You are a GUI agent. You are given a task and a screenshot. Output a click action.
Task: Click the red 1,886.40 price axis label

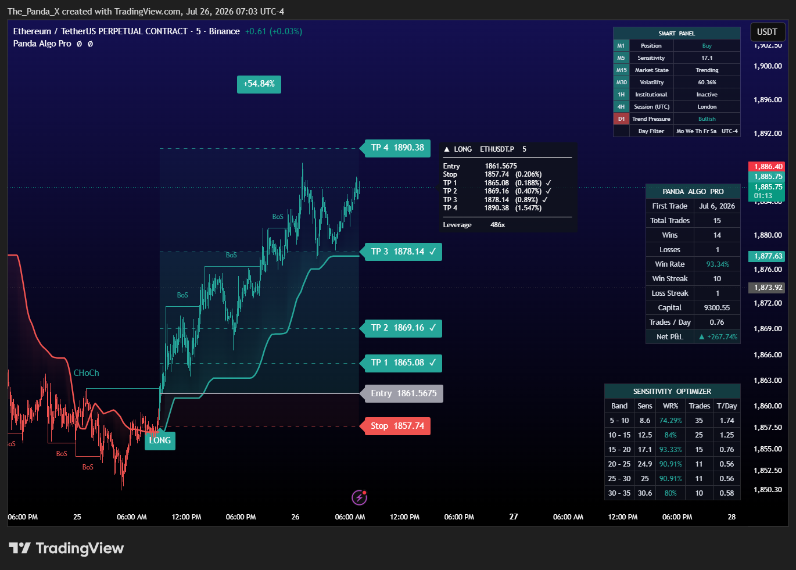(768, 167)
